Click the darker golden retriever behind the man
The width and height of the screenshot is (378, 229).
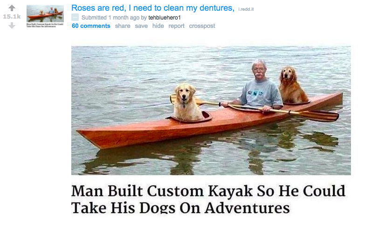293,85
